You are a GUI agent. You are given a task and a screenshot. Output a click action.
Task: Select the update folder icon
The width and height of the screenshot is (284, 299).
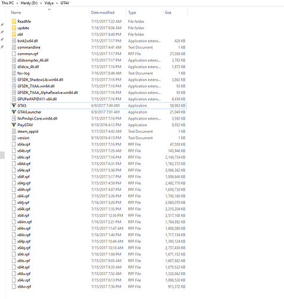click(x=14, y=28)
